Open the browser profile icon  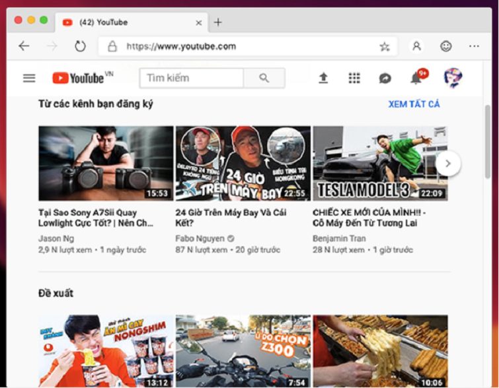(x=416, y=46)
